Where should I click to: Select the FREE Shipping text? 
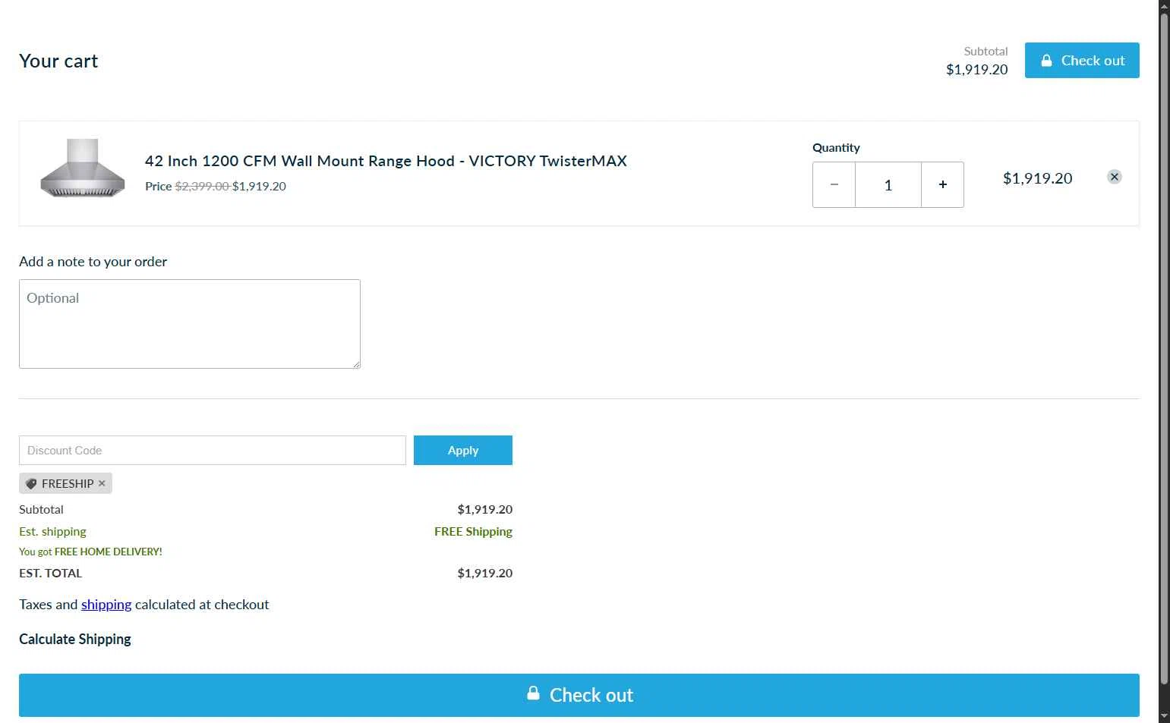click(473, 531)
